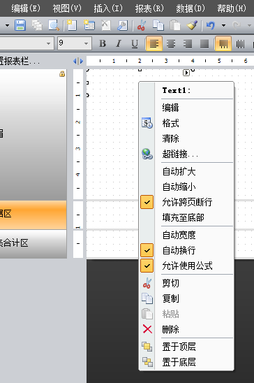Viewport: 254px width, 383px height.
Task: Select Align Left text alignment
Action: [x=154, y=43]
